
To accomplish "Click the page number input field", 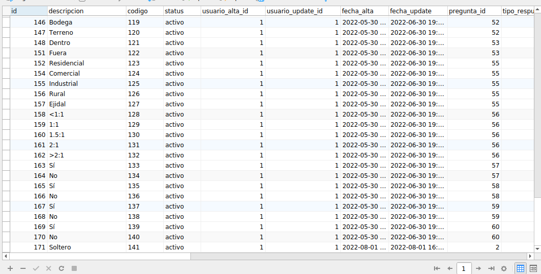I will pos(464,268).
